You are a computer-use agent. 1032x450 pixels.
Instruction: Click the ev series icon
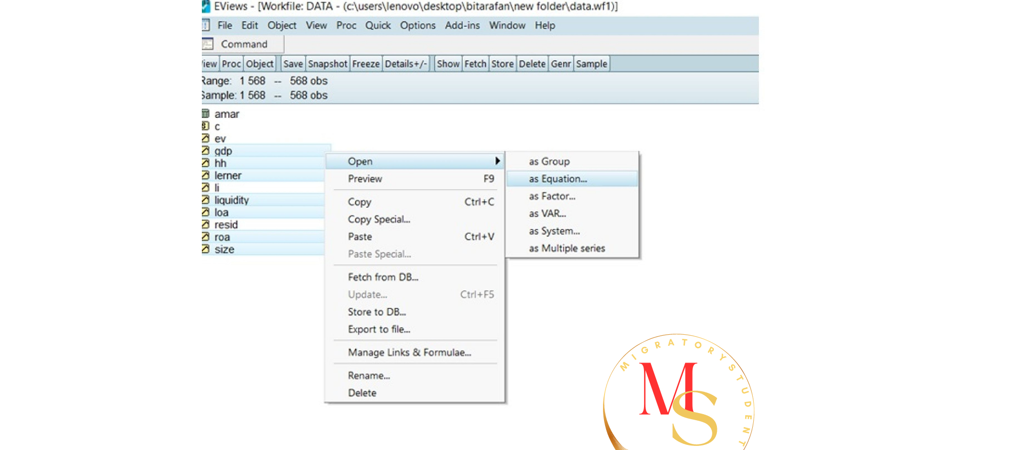coord(205,138)
